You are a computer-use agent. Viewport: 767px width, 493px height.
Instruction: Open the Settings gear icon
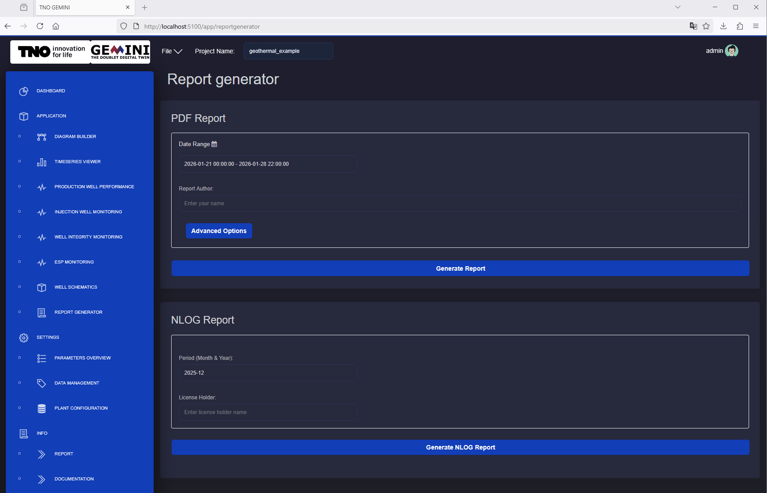click(24, 338)
